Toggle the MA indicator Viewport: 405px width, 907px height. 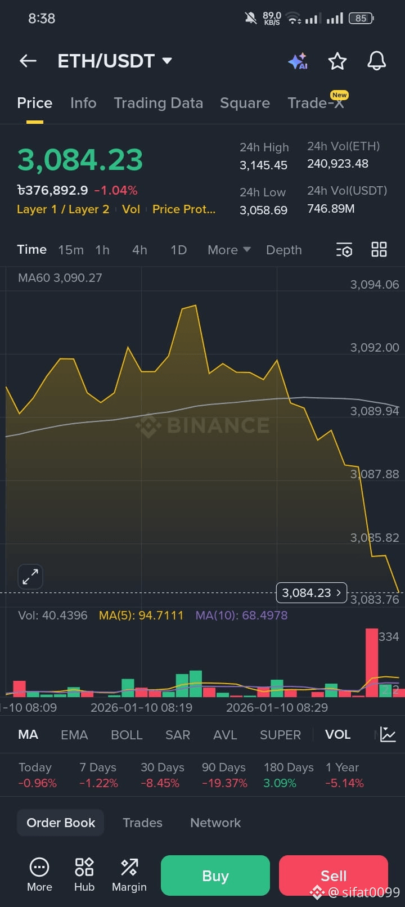[28, 734]
